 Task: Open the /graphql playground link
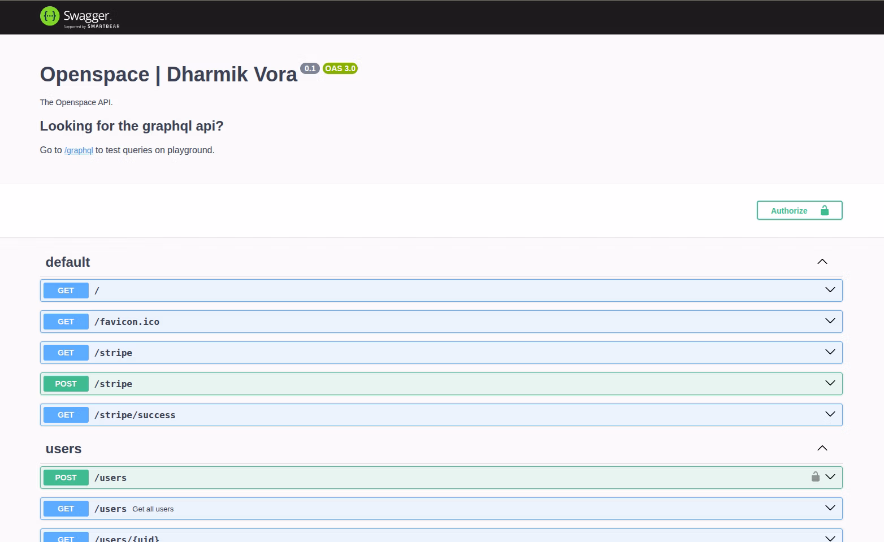coord(79,150)
